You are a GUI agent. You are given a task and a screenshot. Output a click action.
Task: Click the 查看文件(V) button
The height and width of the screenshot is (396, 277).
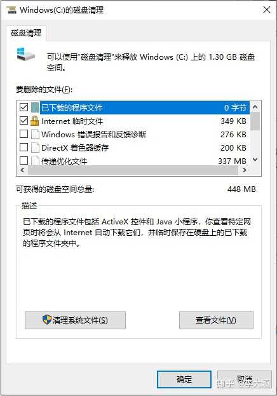tap(216, 320)
